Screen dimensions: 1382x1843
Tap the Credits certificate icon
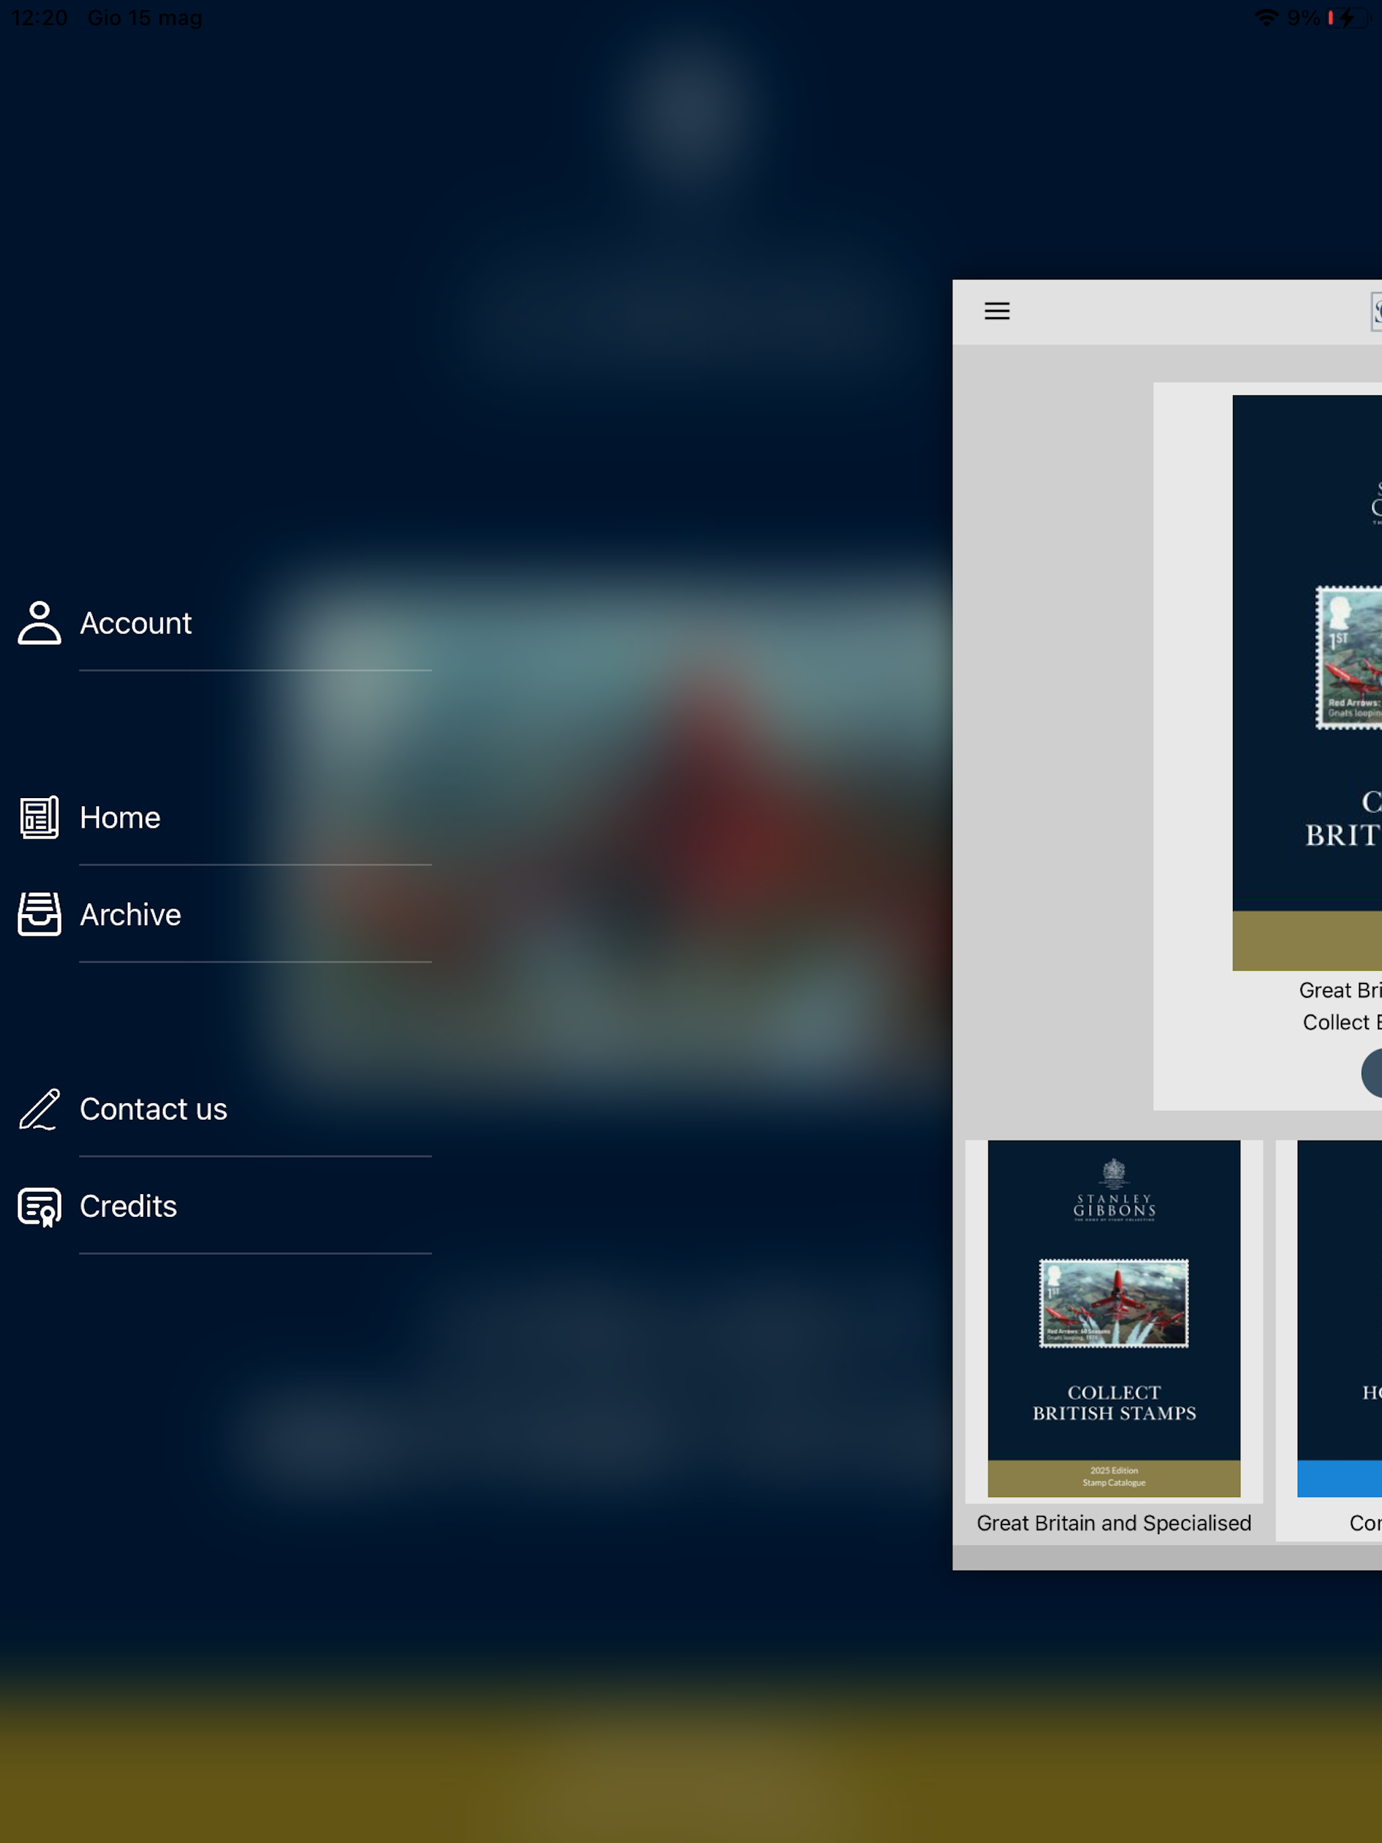click(x=39, y=1206)
